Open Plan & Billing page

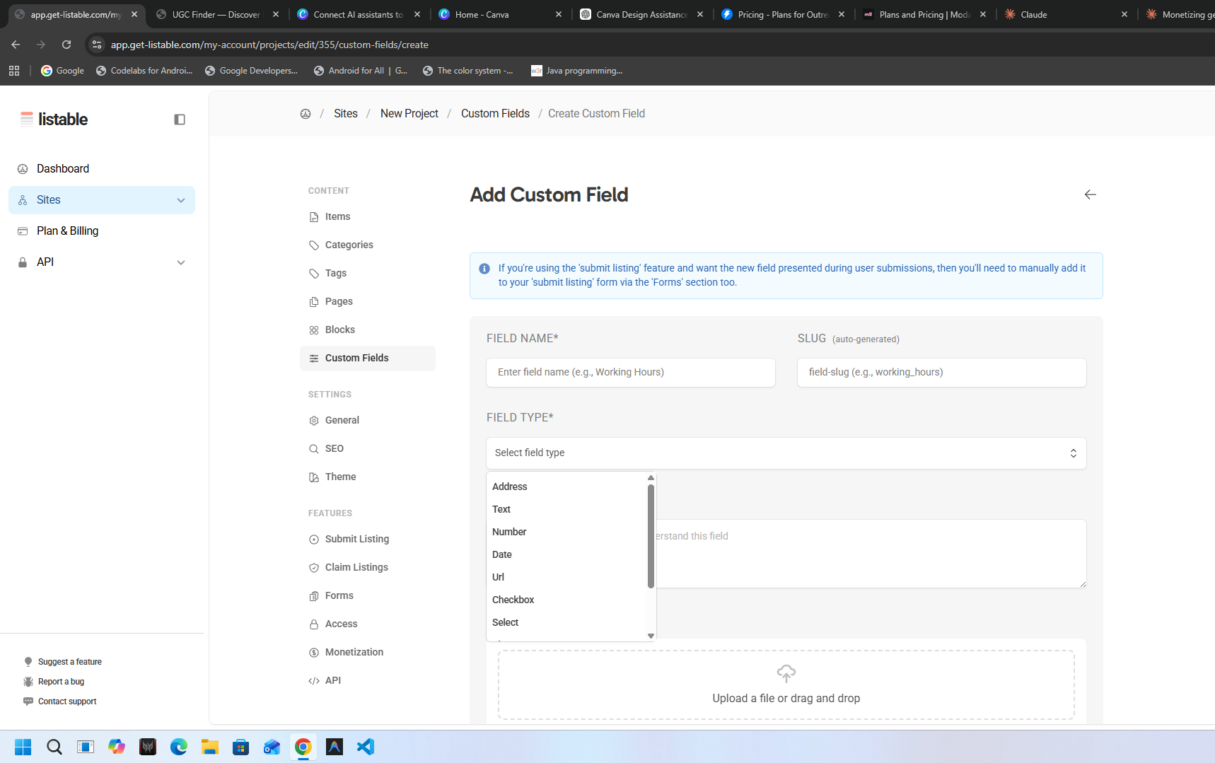pyautogui.click(x=67, y=231)
